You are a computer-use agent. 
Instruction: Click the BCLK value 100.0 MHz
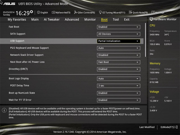(155, 44)
